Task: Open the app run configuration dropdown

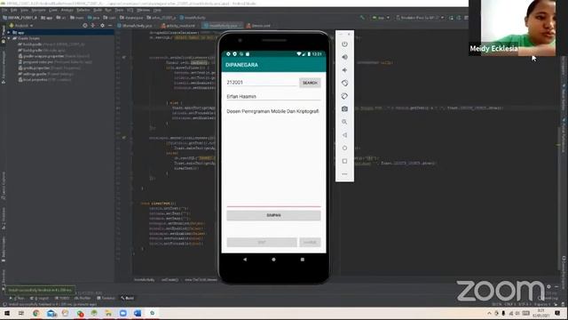Action: coord(382,18)
